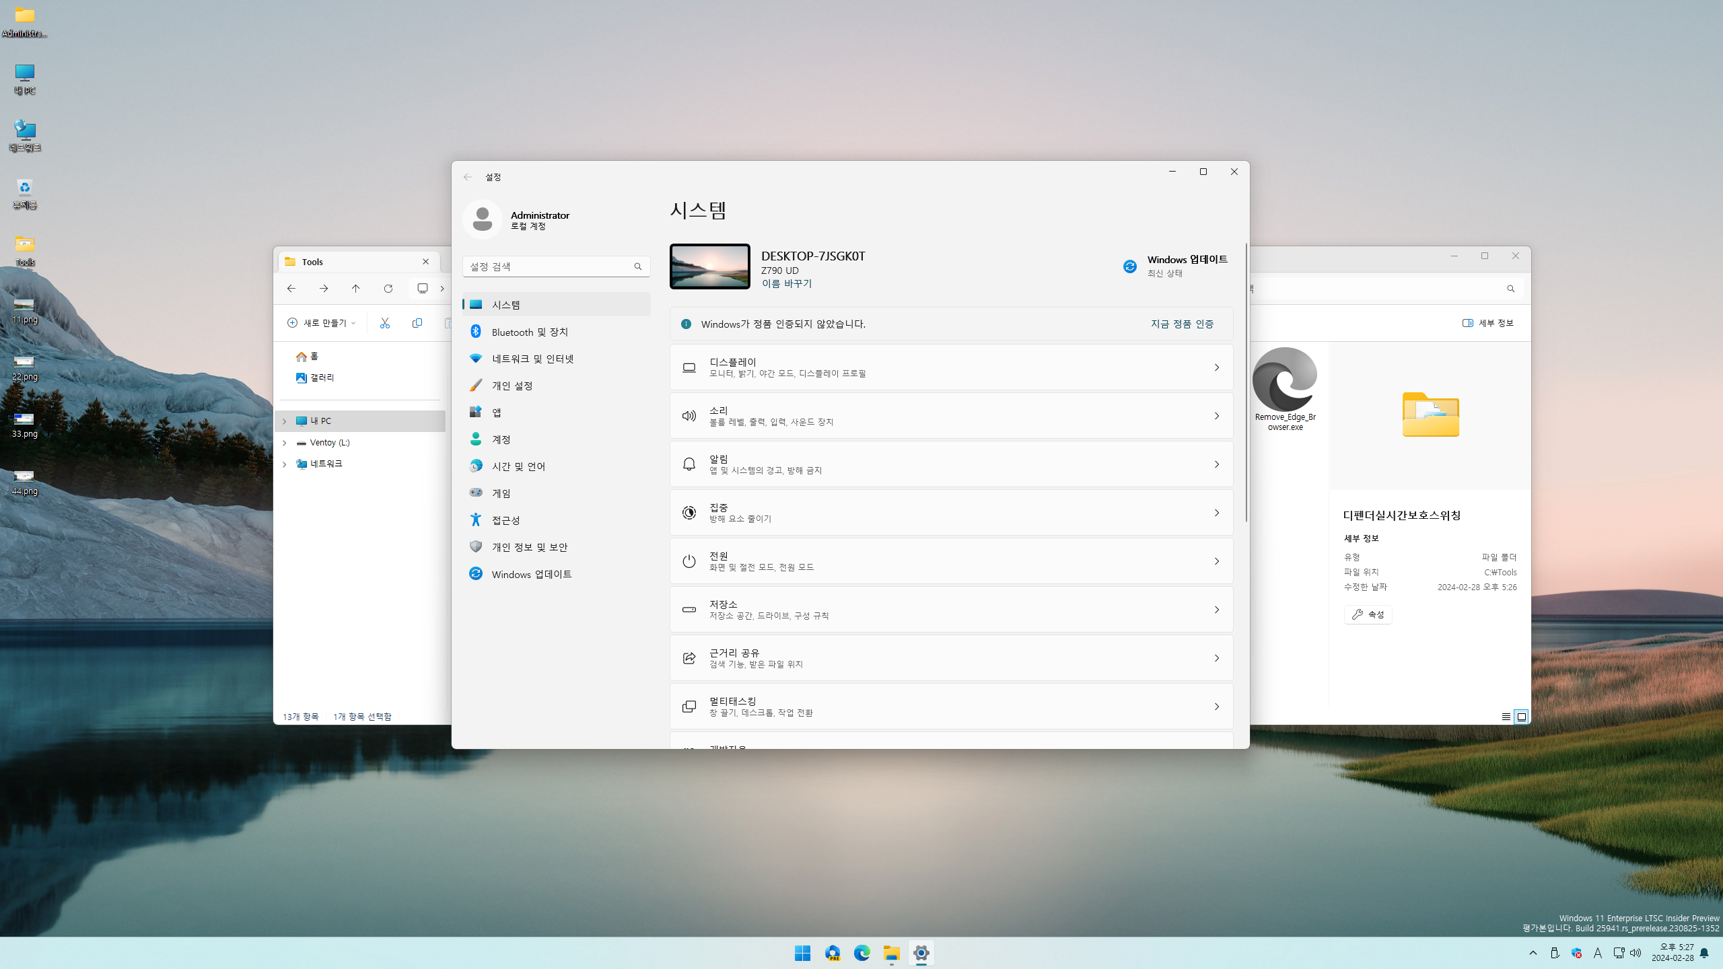Click into the 설정 검색 input field

(556, 266)
